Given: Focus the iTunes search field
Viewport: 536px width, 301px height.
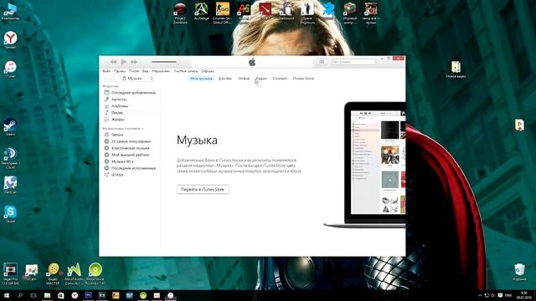Looking at the screenshot, I should point(353,62).
